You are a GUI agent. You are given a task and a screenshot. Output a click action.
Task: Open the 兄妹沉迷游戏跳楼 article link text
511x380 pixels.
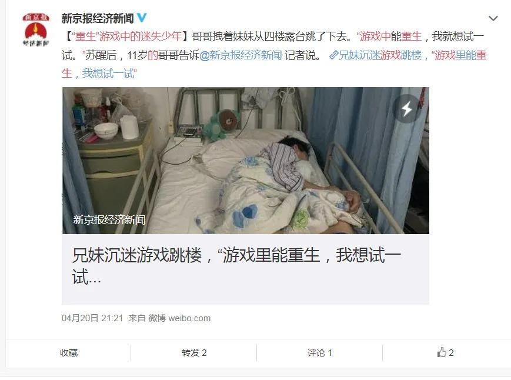(380, 55)
